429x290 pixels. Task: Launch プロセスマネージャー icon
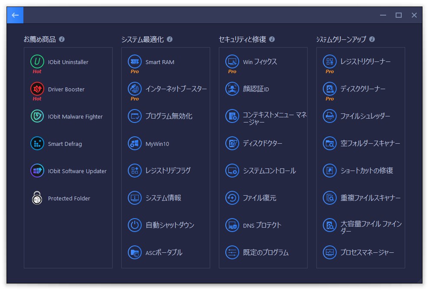330,252
